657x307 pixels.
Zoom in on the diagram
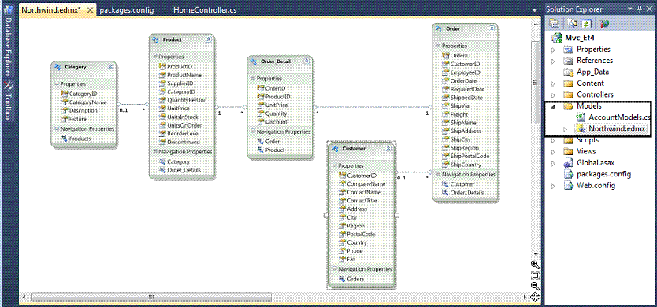[535, 264]
